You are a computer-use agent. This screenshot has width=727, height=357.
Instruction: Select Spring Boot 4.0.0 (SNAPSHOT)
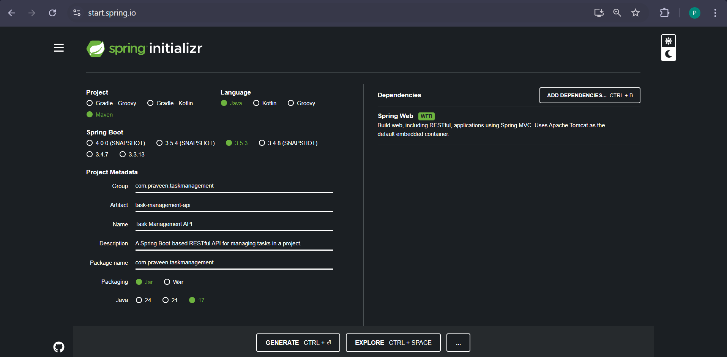click(x=116, y=143)
